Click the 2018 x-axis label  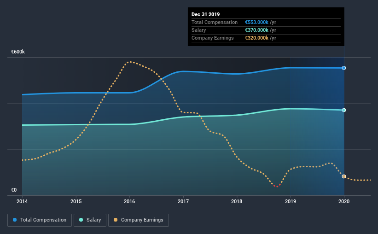237,201
